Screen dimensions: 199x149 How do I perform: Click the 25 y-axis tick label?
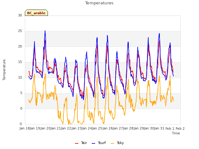point(20,31)
